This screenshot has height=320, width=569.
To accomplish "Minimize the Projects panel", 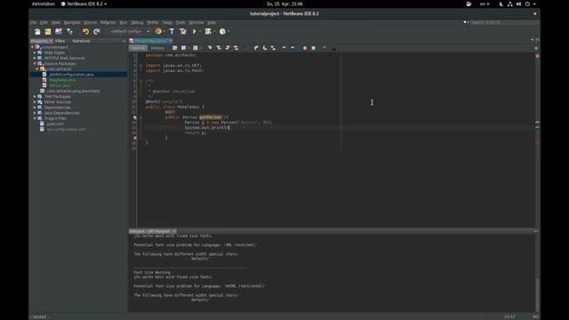I will click(124, 41).
